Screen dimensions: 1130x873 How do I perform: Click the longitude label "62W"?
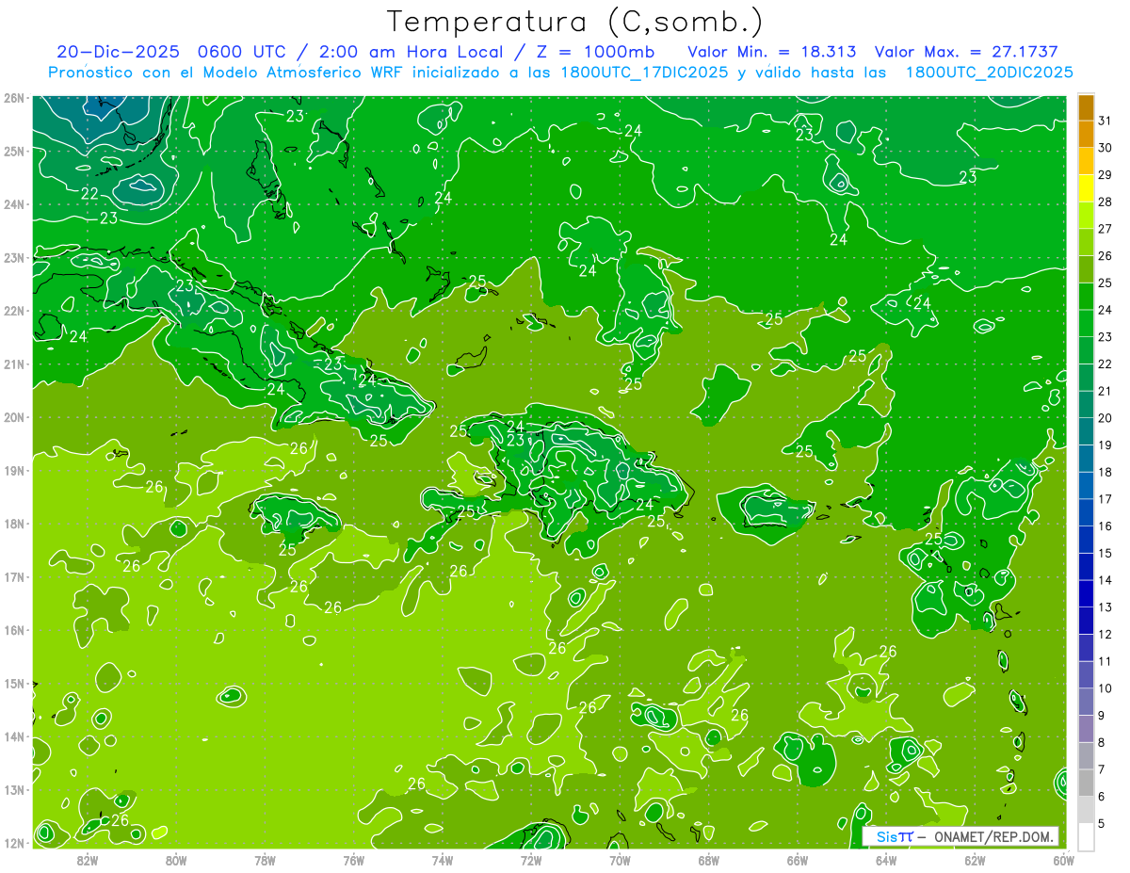[974, 859]
